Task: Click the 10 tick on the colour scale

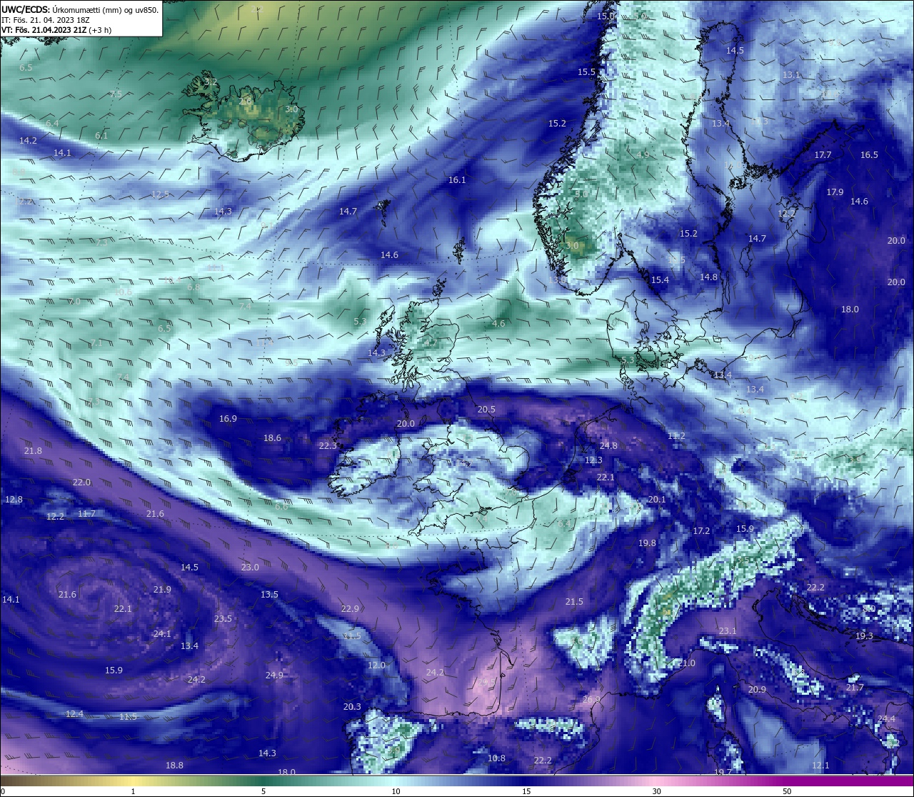Action: click(396, 791)
